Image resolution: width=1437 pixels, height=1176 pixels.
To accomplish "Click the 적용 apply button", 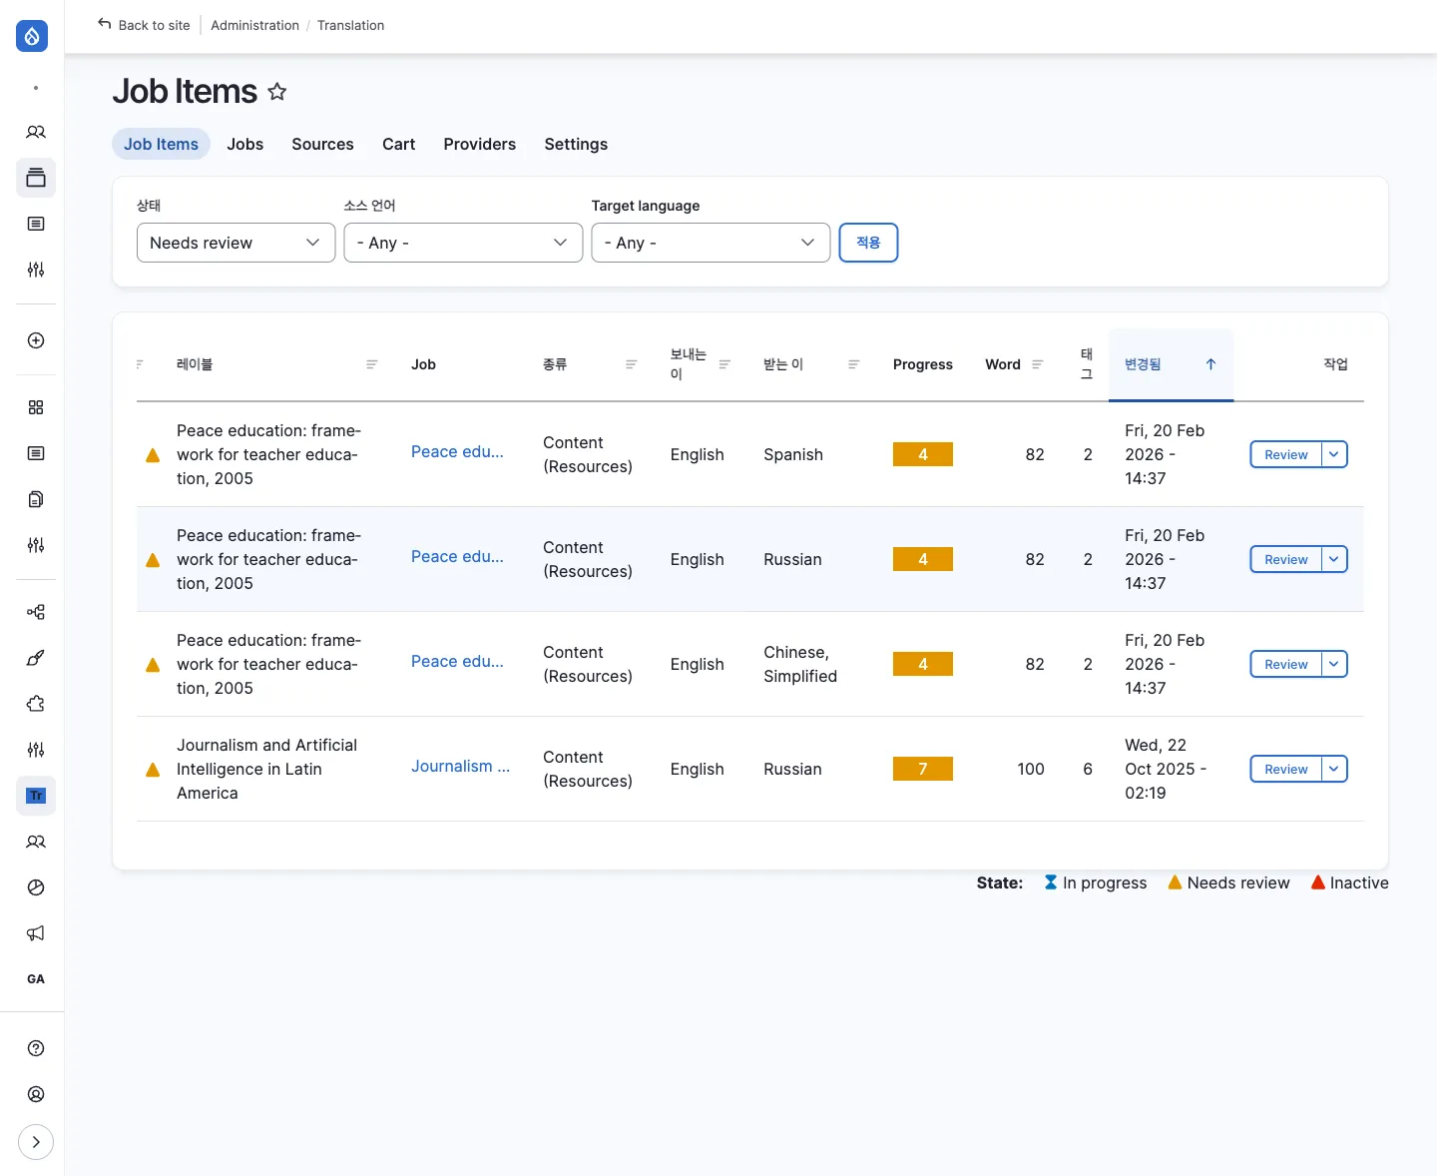I will tap(868, 243).
